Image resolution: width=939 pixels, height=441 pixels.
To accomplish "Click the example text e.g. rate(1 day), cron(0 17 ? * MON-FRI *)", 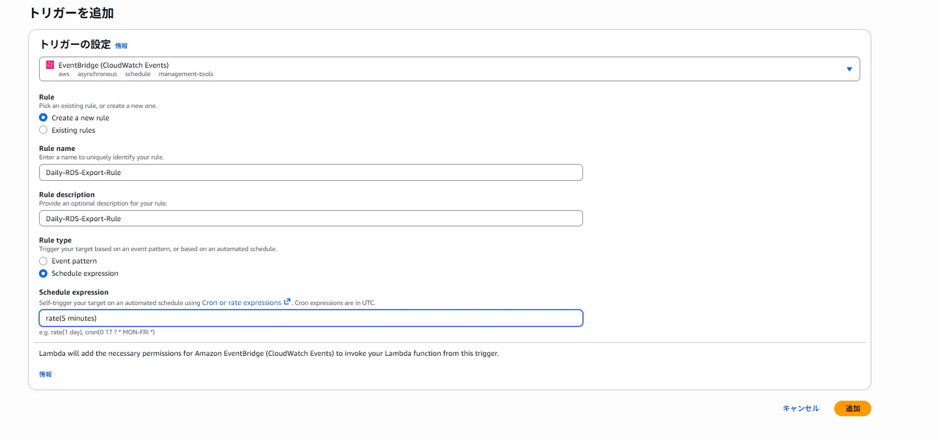I will [x=97, y=332].
